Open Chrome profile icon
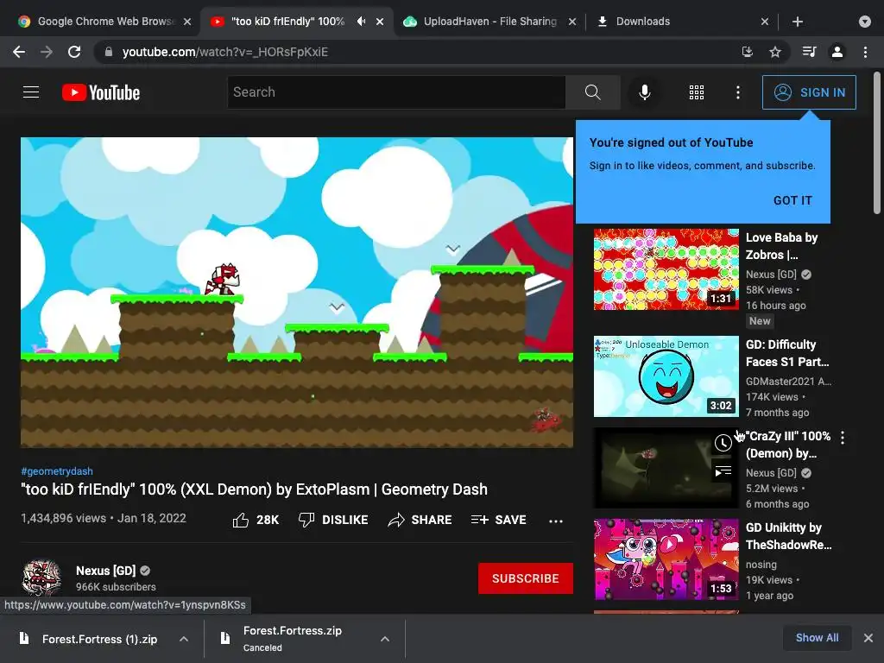The image size is (884, 663). (x=837, y=52)
